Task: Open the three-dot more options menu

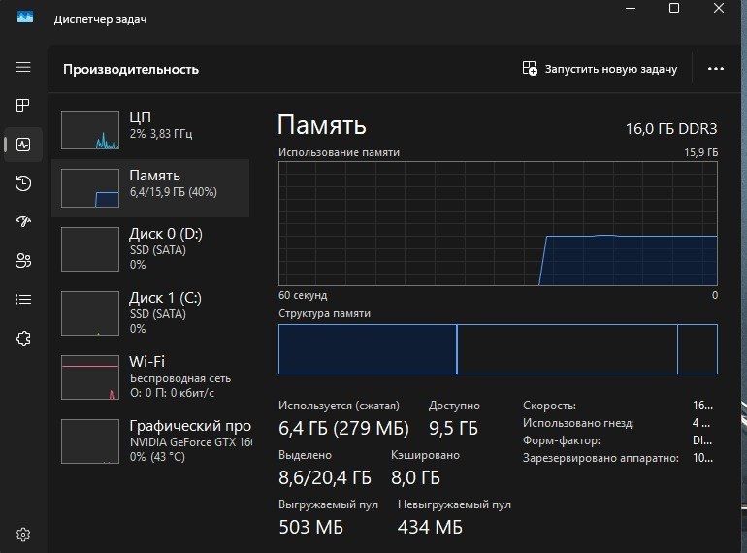Action: tap(716, 69)
